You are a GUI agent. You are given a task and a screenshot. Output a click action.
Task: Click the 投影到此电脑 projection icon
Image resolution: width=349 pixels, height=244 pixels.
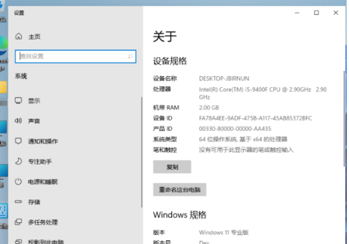pyautogui.click(x=18, y=241)
